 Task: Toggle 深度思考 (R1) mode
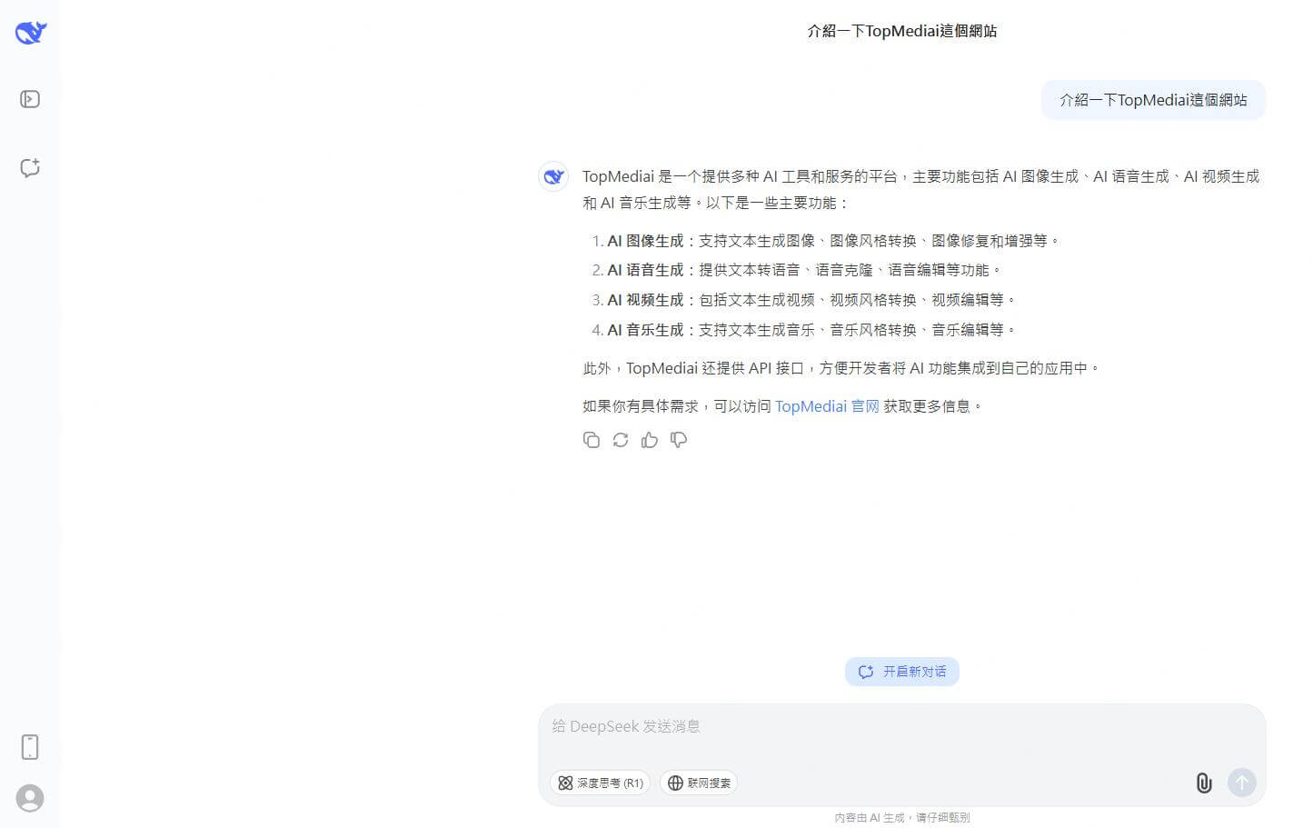pyautogui.click(x=601, y=783)
